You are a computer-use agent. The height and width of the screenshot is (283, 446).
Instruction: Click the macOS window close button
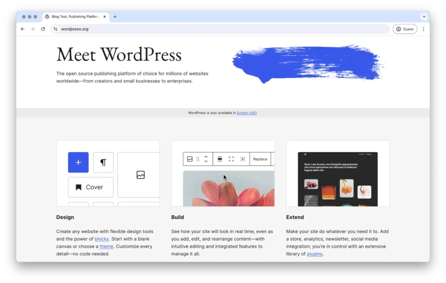tap(24, 17)
